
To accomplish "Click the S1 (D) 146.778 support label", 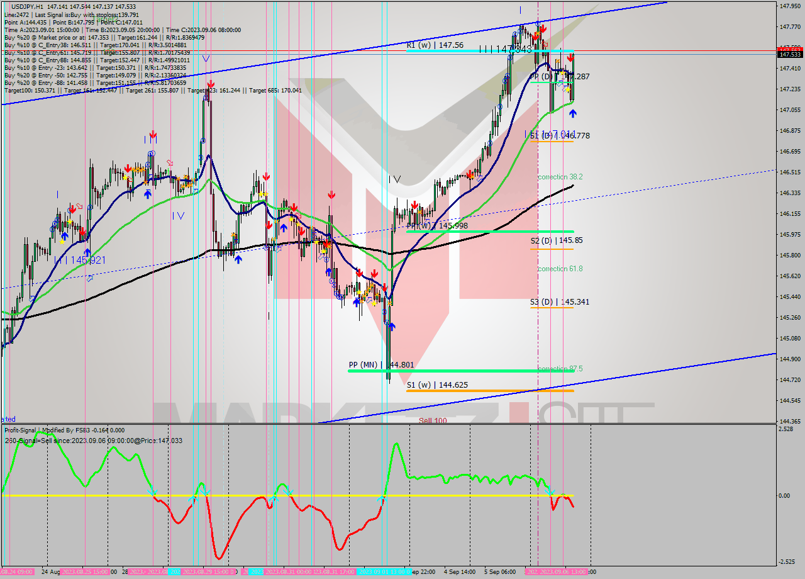I will tap(560, 135).
